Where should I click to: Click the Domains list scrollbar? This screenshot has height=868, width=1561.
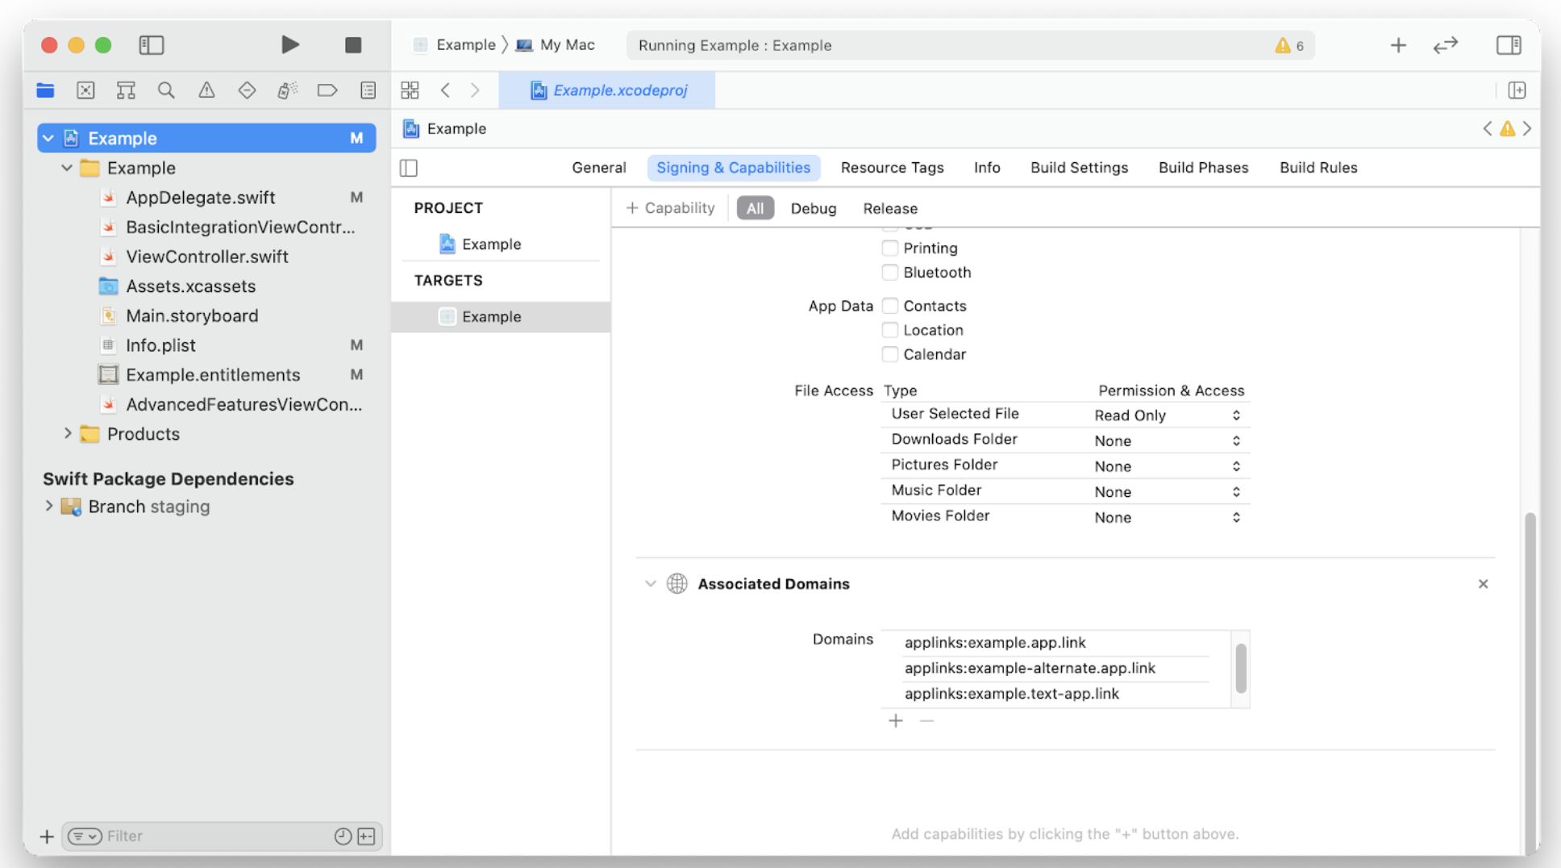pyautogui.click(x=1241, y=668)
